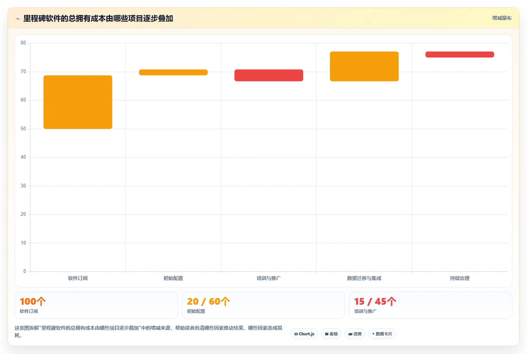
Task: Select the 软件订阅 orange bar
Action: 78,102
